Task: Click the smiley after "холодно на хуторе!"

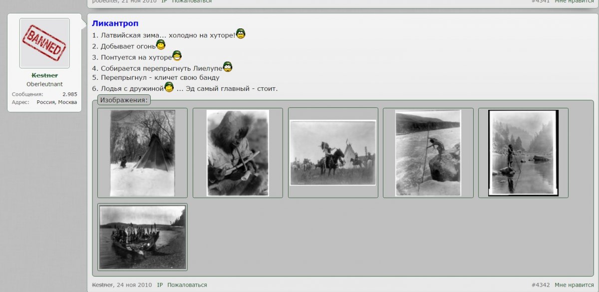Action: point(241,34)
